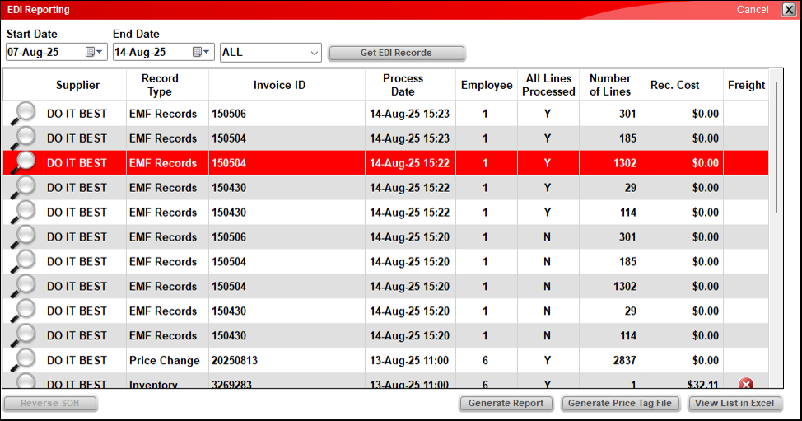Viewport: 802px width, 421px height.
Task: Click the End Date dropdown arrow
Action: [207, 52]
